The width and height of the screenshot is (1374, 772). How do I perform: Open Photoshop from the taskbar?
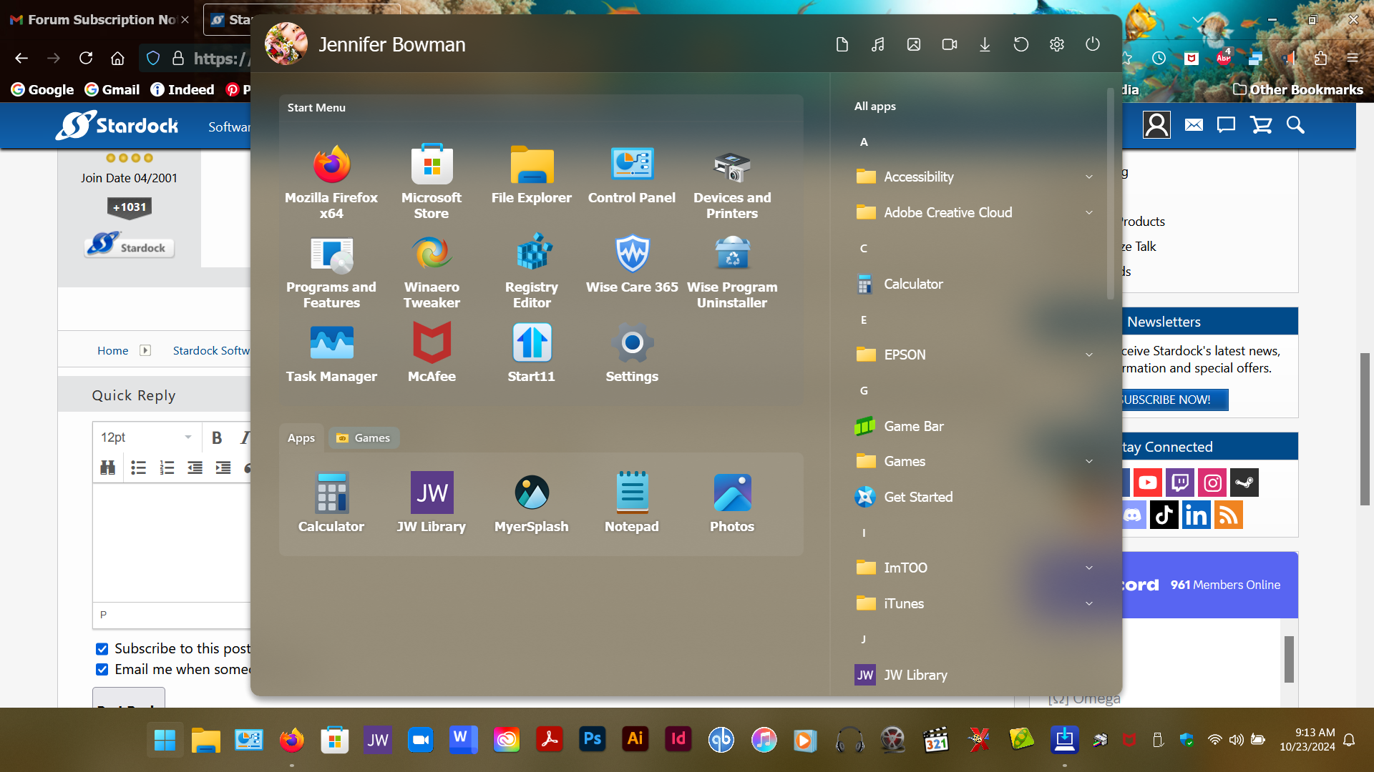593,740
